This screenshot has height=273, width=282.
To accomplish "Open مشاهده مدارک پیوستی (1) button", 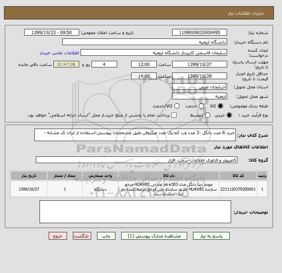I will pos(154,236).
